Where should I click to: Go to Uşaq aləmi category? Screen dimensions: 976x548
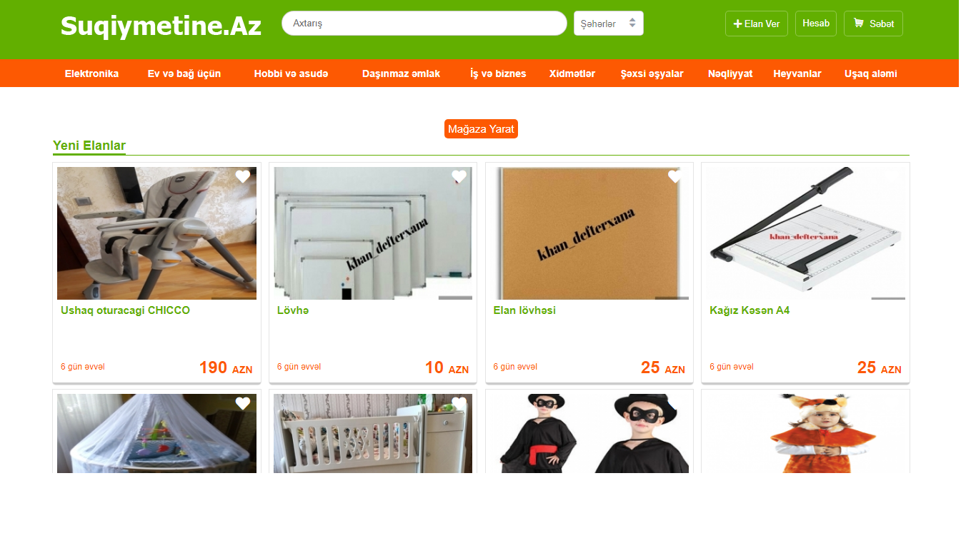click(x=870, y=73)
